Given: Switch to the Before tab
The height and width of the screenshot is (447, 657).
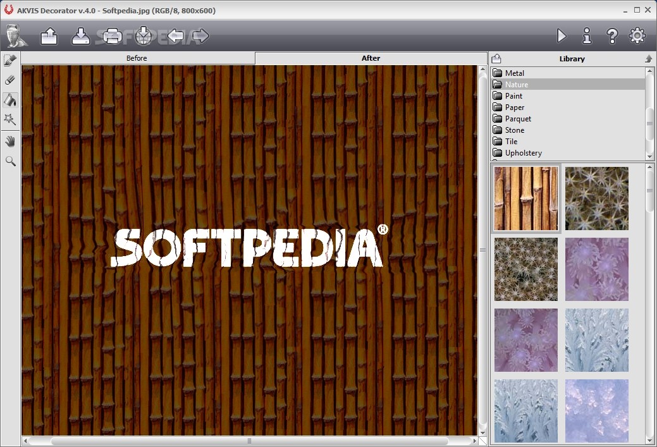Looking at the screenshot, I should [138, 58].
